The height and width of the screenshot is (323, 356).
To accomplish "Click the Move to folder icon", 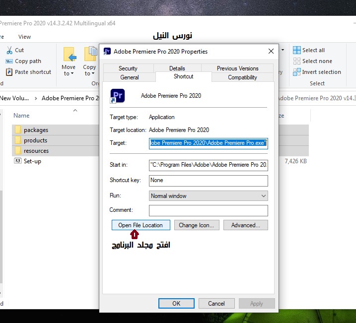I will pyautogui.click(x=69, y=55).
